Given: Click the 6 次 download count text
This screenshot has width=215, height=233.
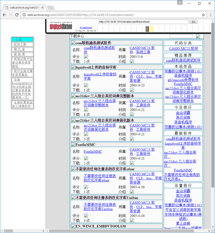Looking at the screenshot, I should (x=87, y=114).
